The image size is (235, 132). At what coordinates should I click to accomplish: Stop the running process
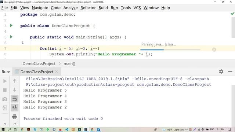tap(5, 90)
